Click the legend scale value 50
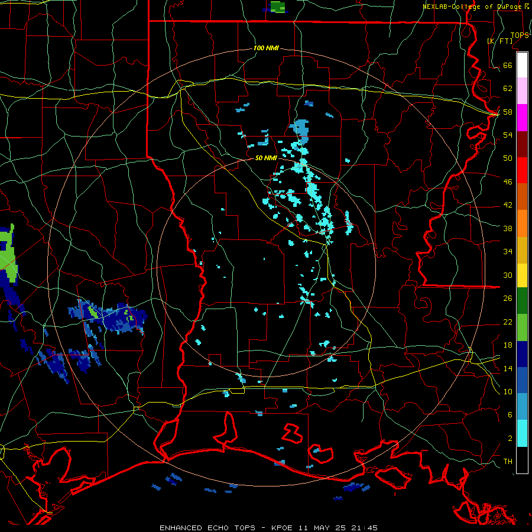Viewport: 532px width, 532px height. click(508, 158)
